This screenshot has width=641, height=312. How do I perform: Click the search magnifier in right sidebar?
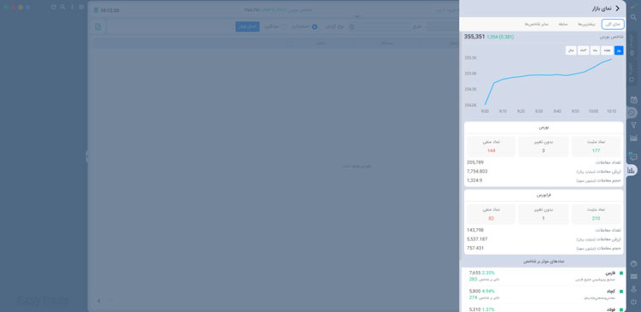[x=633, y=17]
